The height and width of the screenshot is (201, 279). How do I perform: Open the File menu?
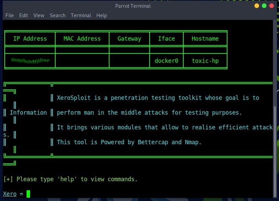coord(9,15)
